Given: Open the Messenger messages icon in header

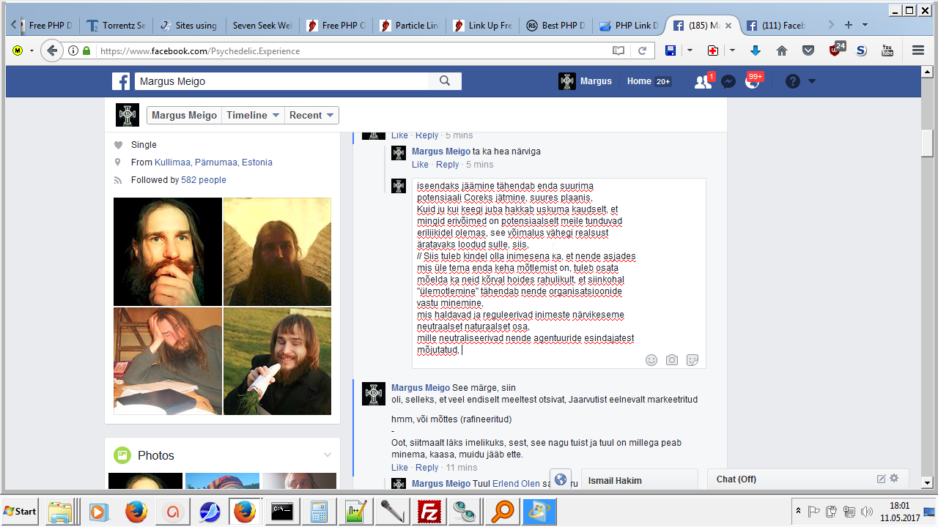Looking at the screenshot, I should (x=728, y=81).
